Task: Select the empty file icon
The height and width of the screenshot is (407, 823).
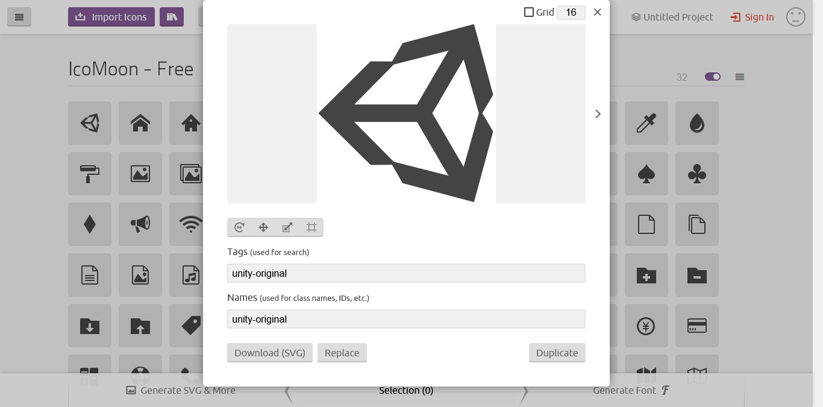Action: tap(646, 224)
